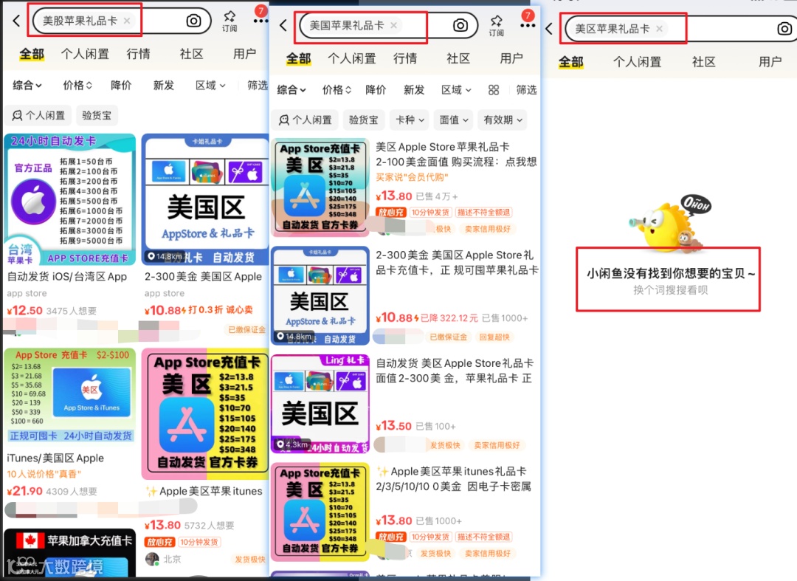Tap back arrow beside 美股苹果礼品卡 search

tap(16, 21)
